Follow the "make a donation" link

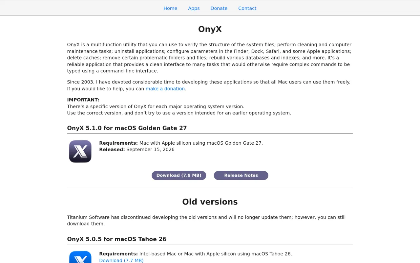tap(165, 89)
